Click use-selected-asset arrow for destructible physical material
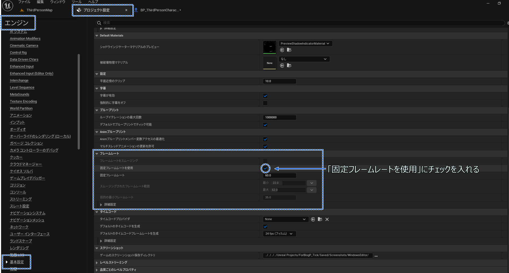Viewport: 509px width, 273px height. click(x=282, y=65)
